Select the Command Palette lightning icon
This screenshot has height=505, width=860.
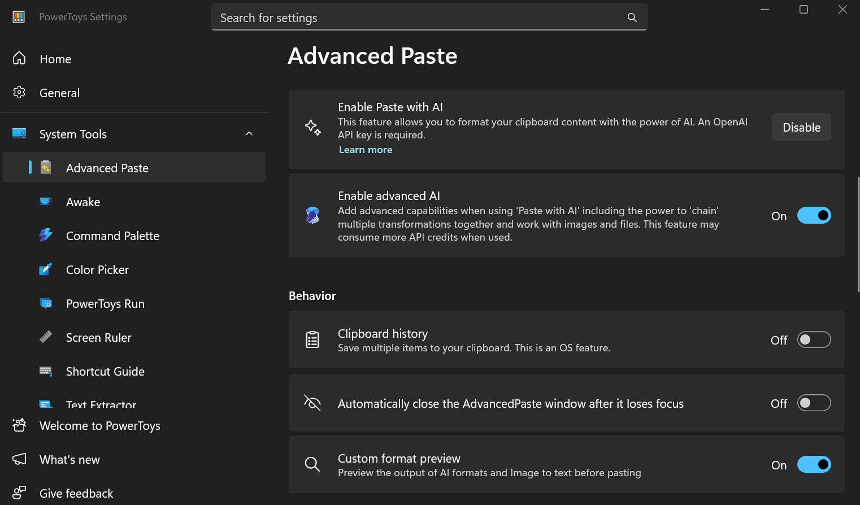46,236
